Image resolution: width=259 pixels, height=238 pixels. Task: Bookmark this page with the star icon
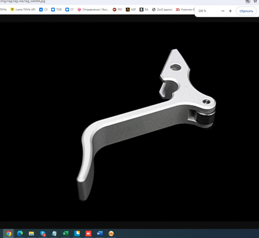(x=255, y=1)
